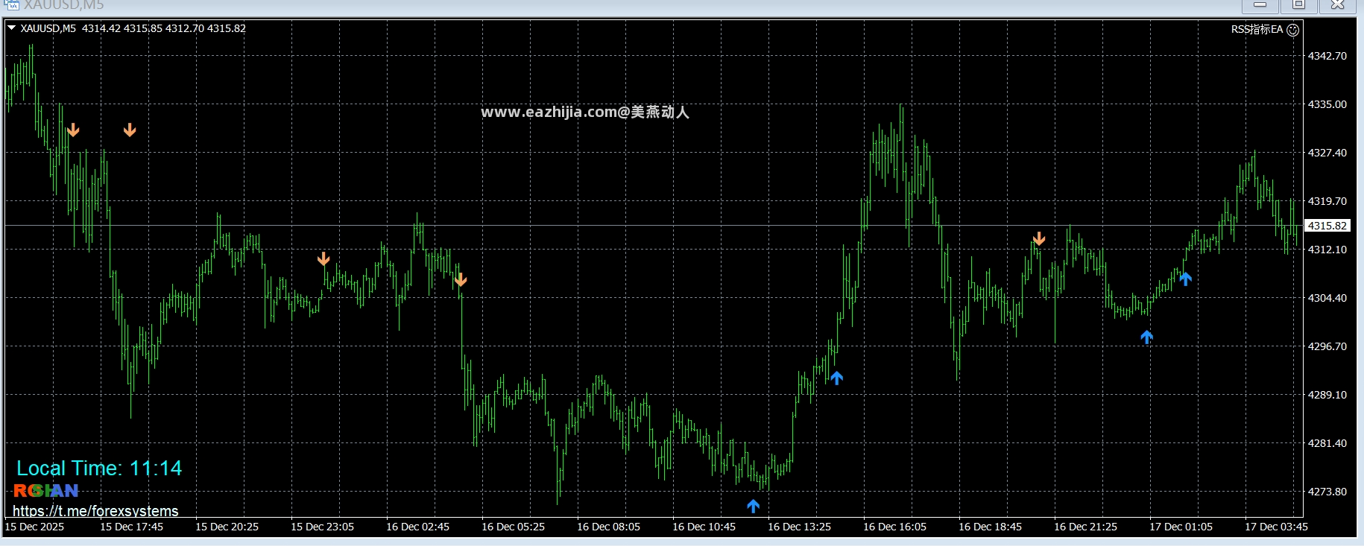Click price level 4304.40 on the scale

pos(1327,298)
